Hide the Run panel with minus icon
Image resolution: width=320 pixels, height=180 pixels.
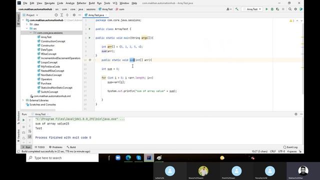301,114
